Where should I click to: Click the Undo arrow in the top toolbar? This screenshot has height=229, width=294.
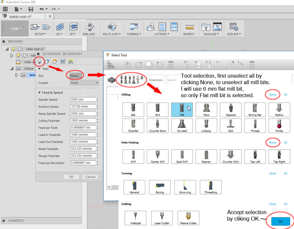(41, 9)
